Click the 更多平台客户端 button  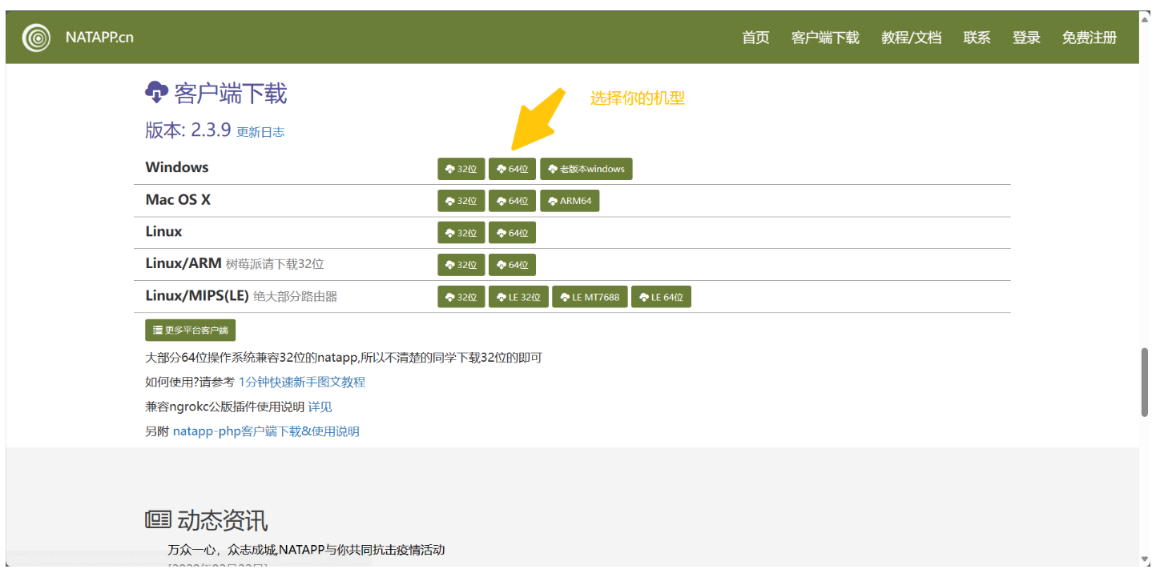pyautogui.click(x=191, y=331)
